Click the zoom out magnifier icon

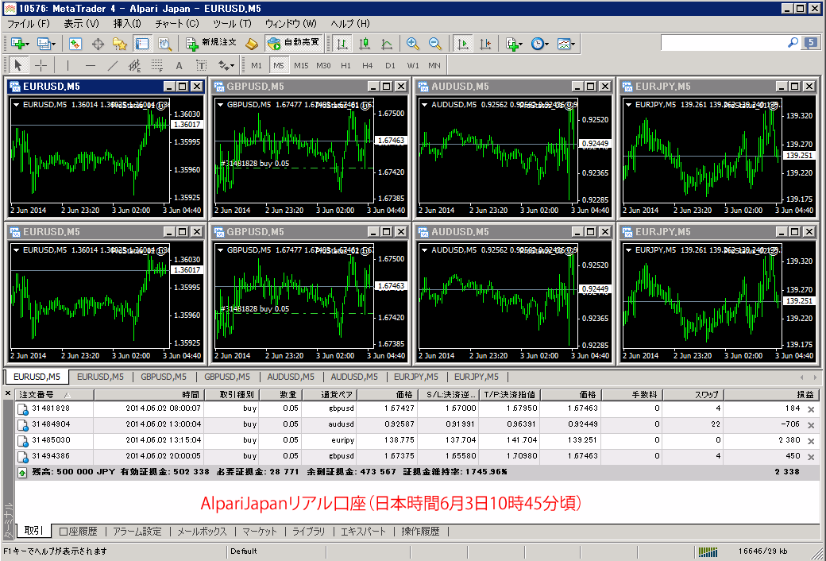point(435,44)
